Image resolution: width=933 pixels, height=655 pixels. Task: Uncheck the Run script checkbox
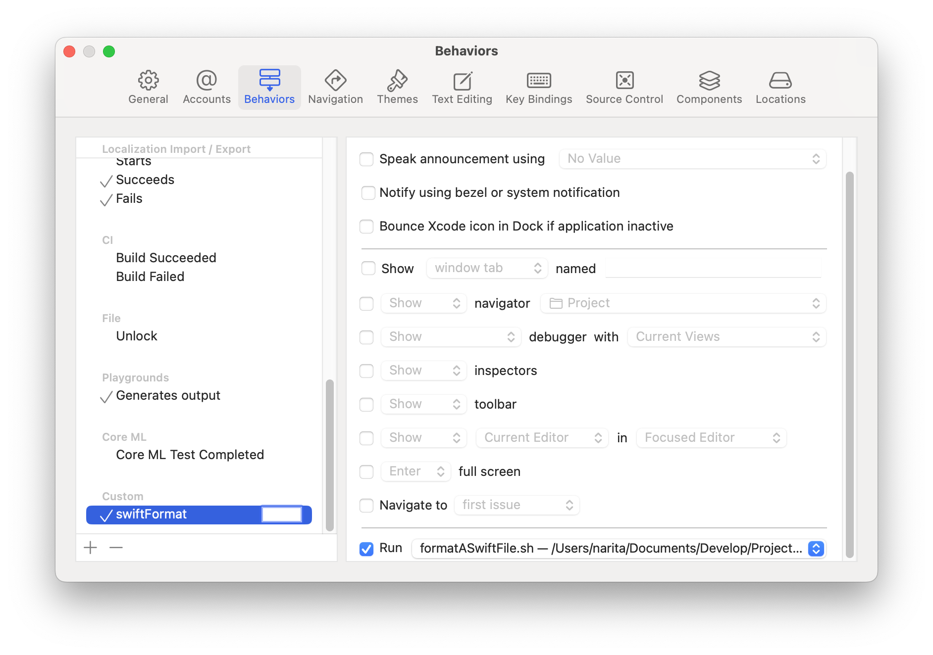(x=366, y=549)
